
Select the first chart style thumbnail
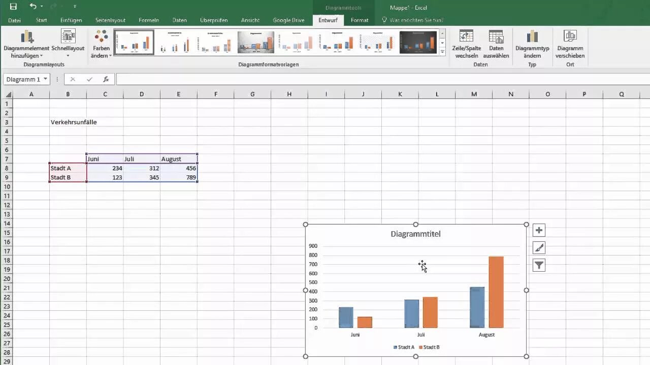click(134, 42)
